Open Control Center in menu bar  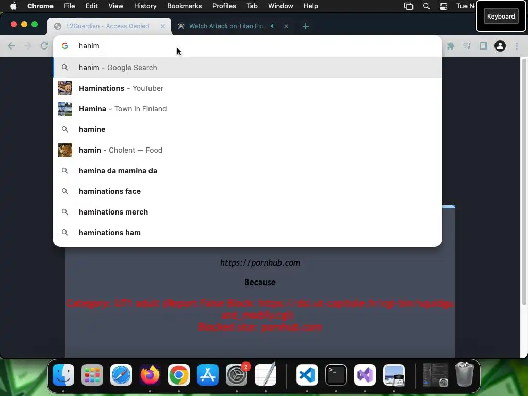pyautogui.click(x=443, y=6)
